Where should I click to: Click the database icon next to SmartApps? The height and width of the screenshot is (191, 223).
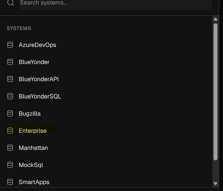[10, 182]
